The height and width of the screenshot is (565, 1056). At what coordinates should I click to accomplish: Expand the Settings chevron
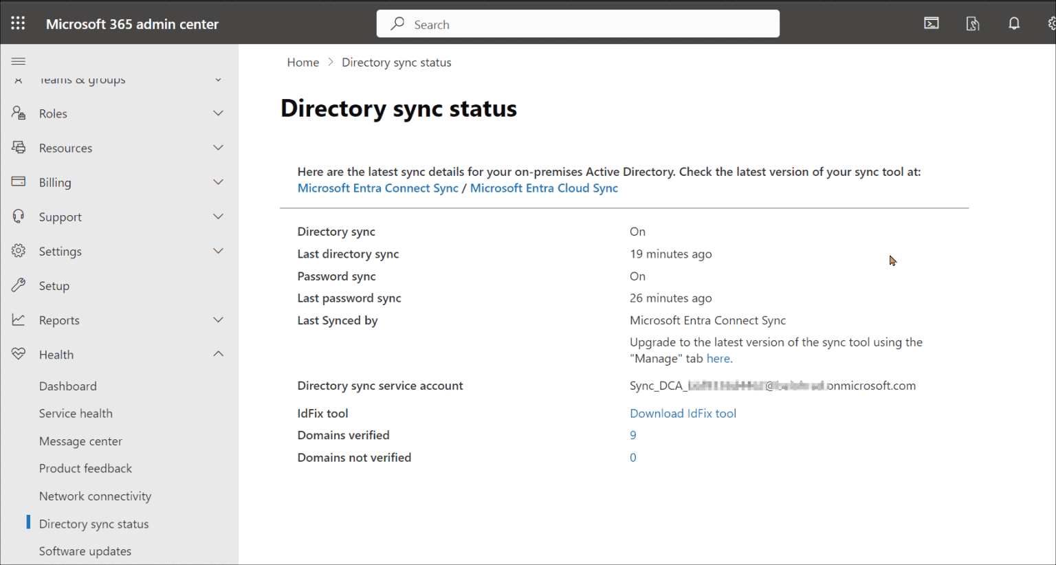(x=218, y=251)
